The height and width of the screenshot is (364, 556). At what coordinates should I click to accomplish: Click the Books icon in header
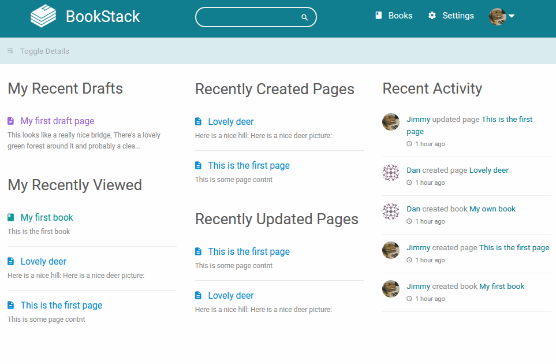379,15
